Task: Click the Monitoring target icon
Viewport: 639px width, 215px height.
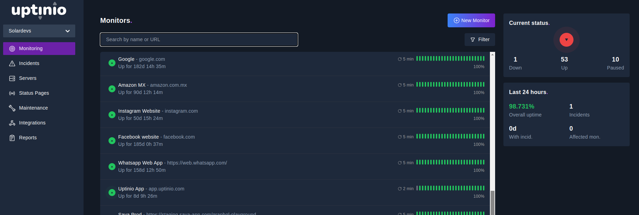Action: [12, 49]
